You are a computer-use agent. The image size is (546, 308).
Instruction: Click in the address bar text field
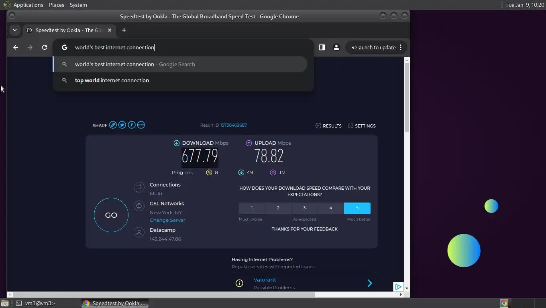[183, 47]
